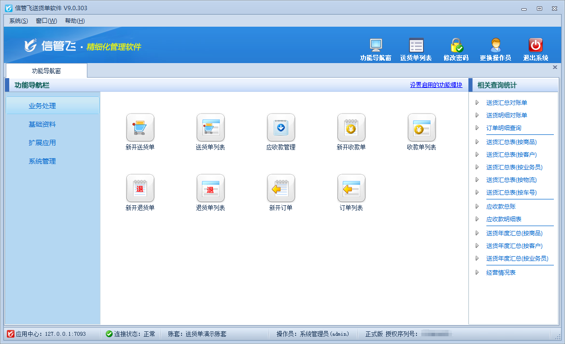Screen dimensions: 565x344
Task: Click 账套: 送货单演示账套 in status bar
Action: (197, 334)
